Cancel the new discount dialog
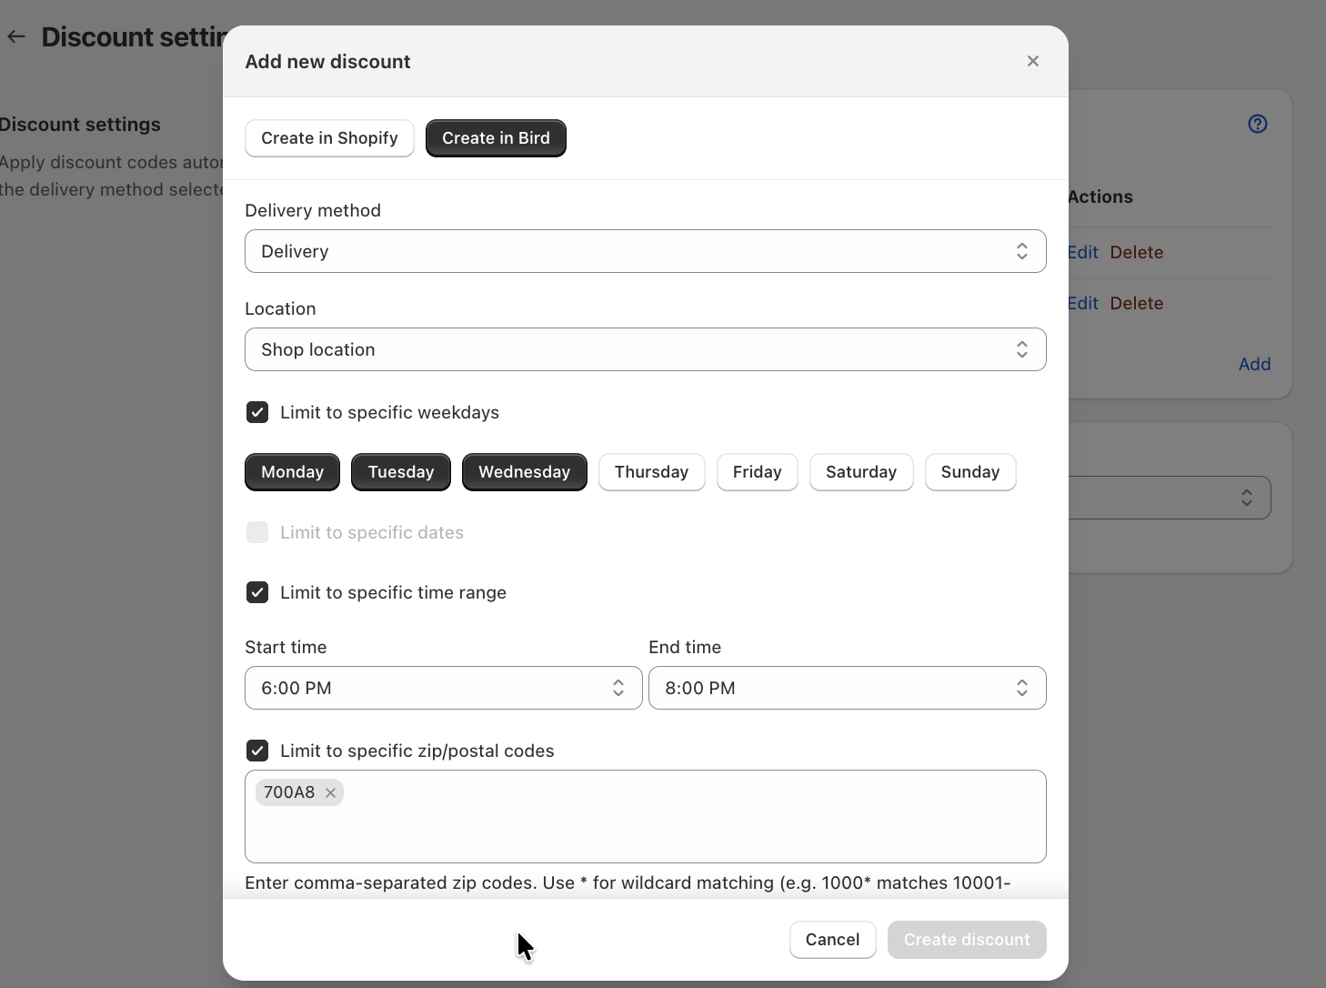The height and width of the screenshot is (988, 1326). [832, 940]
